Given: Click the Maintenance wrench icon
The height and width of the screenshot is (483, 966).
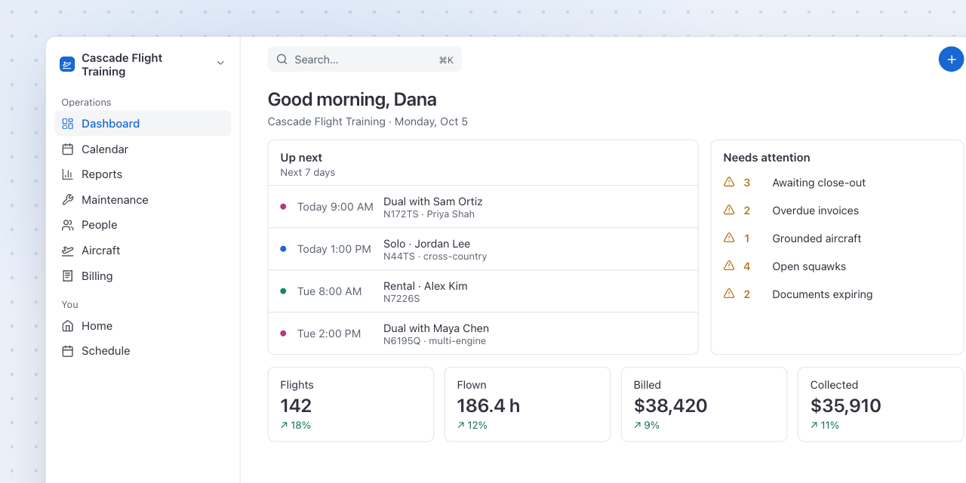Looking at the screenshot, I should point(68,200).
